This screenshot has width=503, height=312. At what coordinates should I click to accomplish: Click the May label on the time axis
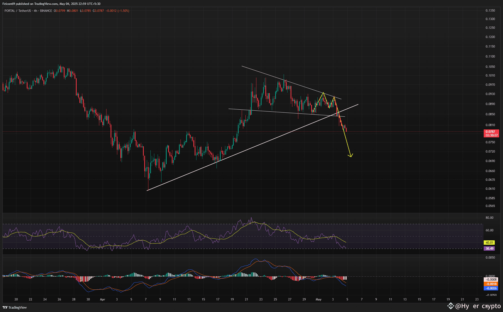(x=318, y=299)
